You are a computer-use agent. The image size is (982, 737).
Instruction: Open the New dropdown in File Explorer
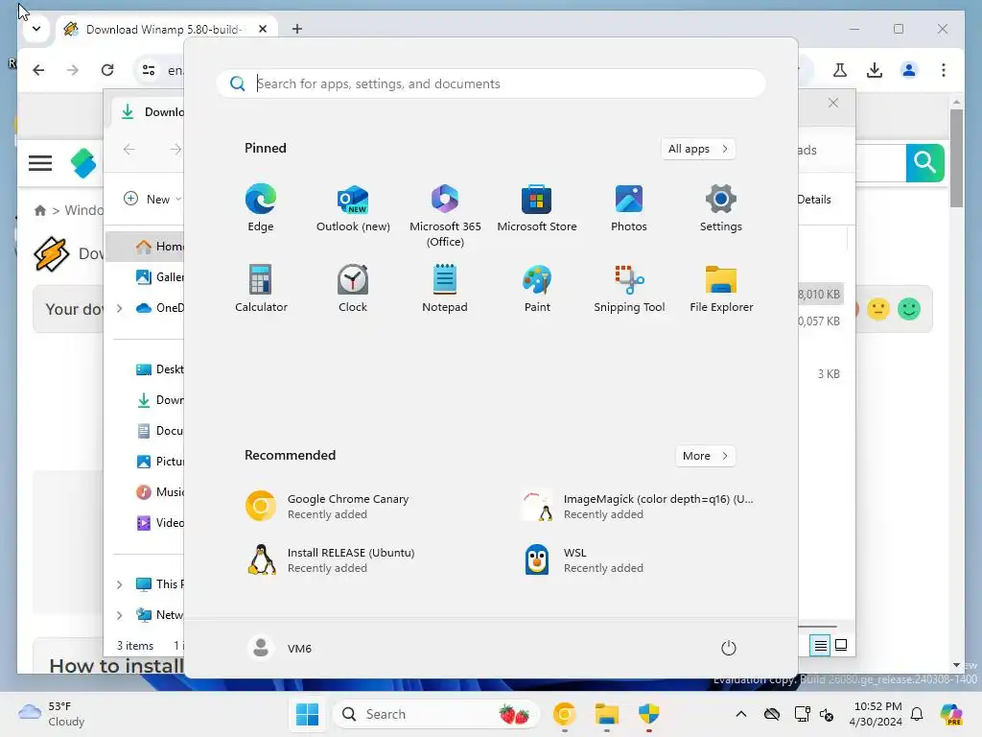[152, 199]
